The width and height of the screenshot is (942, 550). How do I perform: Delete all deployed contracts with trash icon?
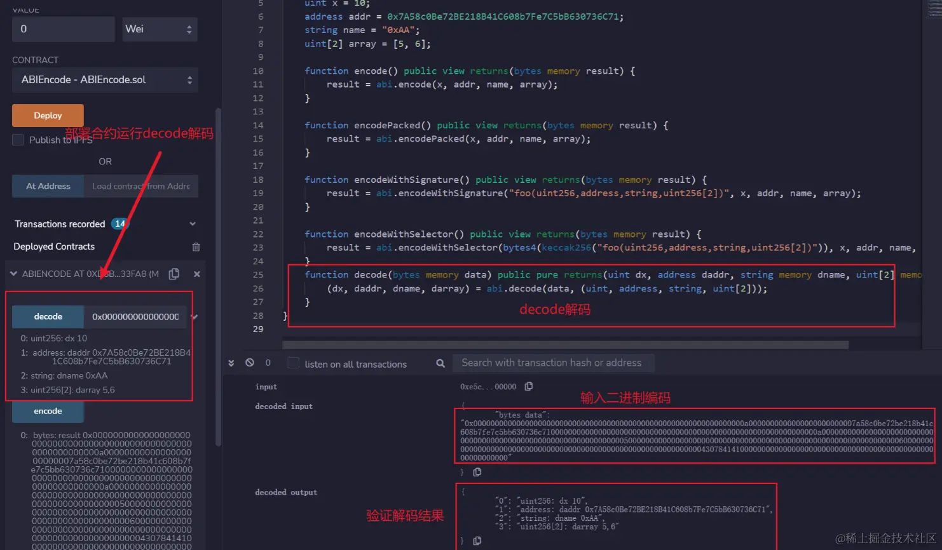tap(196, 246)
